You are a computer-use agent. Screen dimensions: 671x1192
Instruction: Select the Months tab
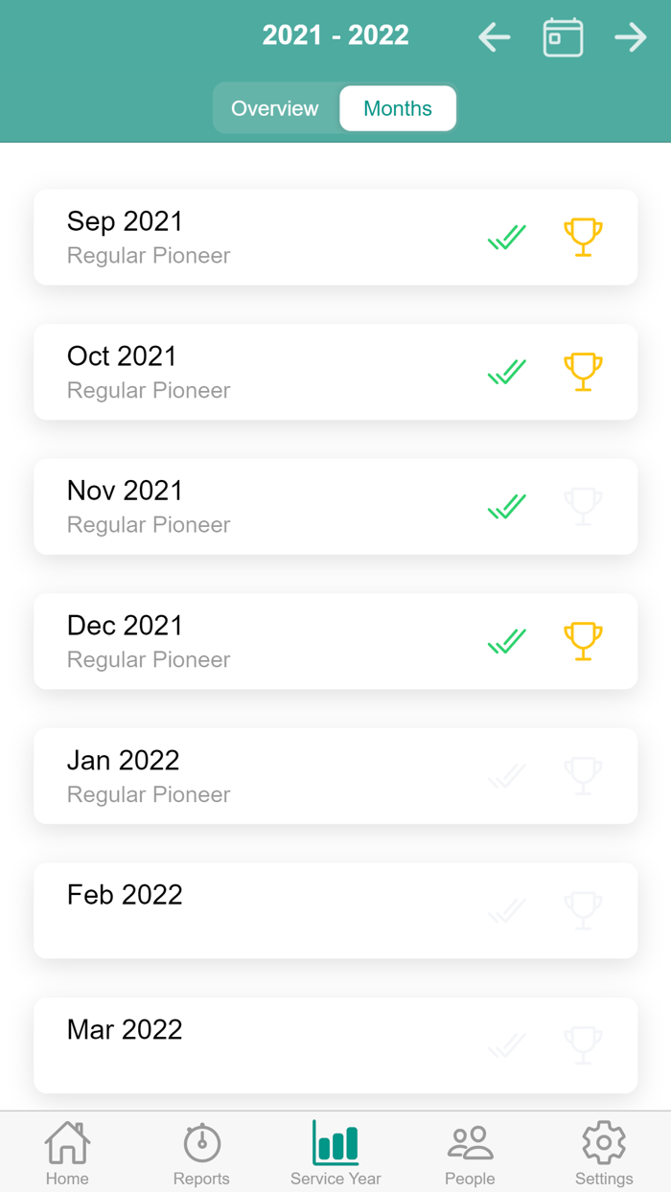tap(398, 108)
